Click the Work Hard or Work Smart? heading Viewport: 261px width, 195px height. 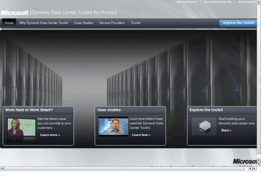[29, 110]
